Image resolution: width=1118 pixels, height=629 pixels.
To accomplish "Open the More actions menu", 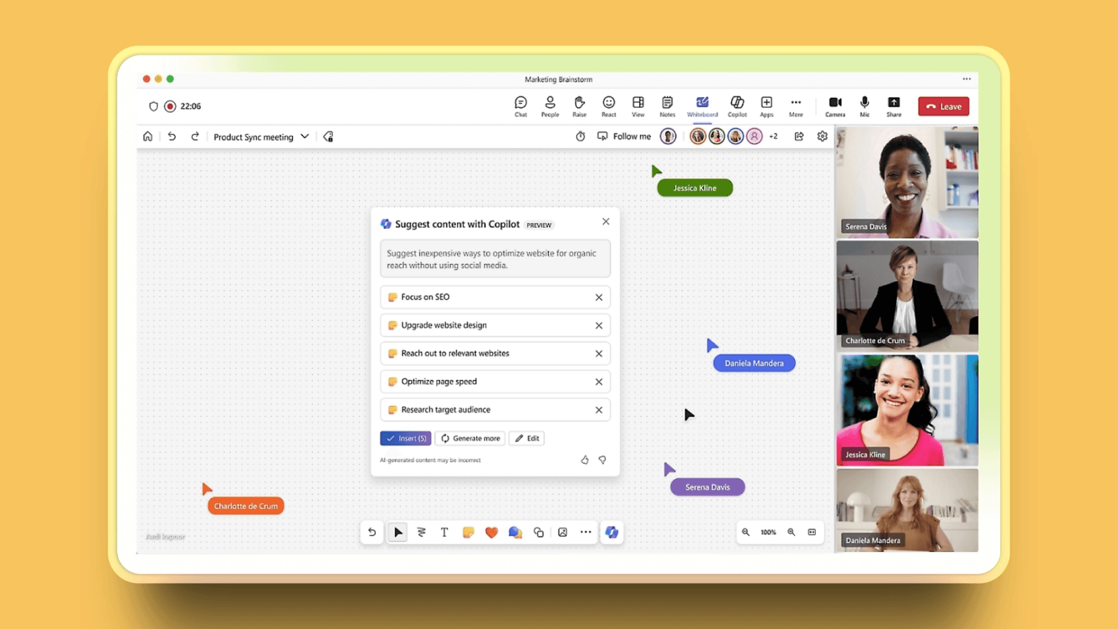I will (x=796, y=107).
